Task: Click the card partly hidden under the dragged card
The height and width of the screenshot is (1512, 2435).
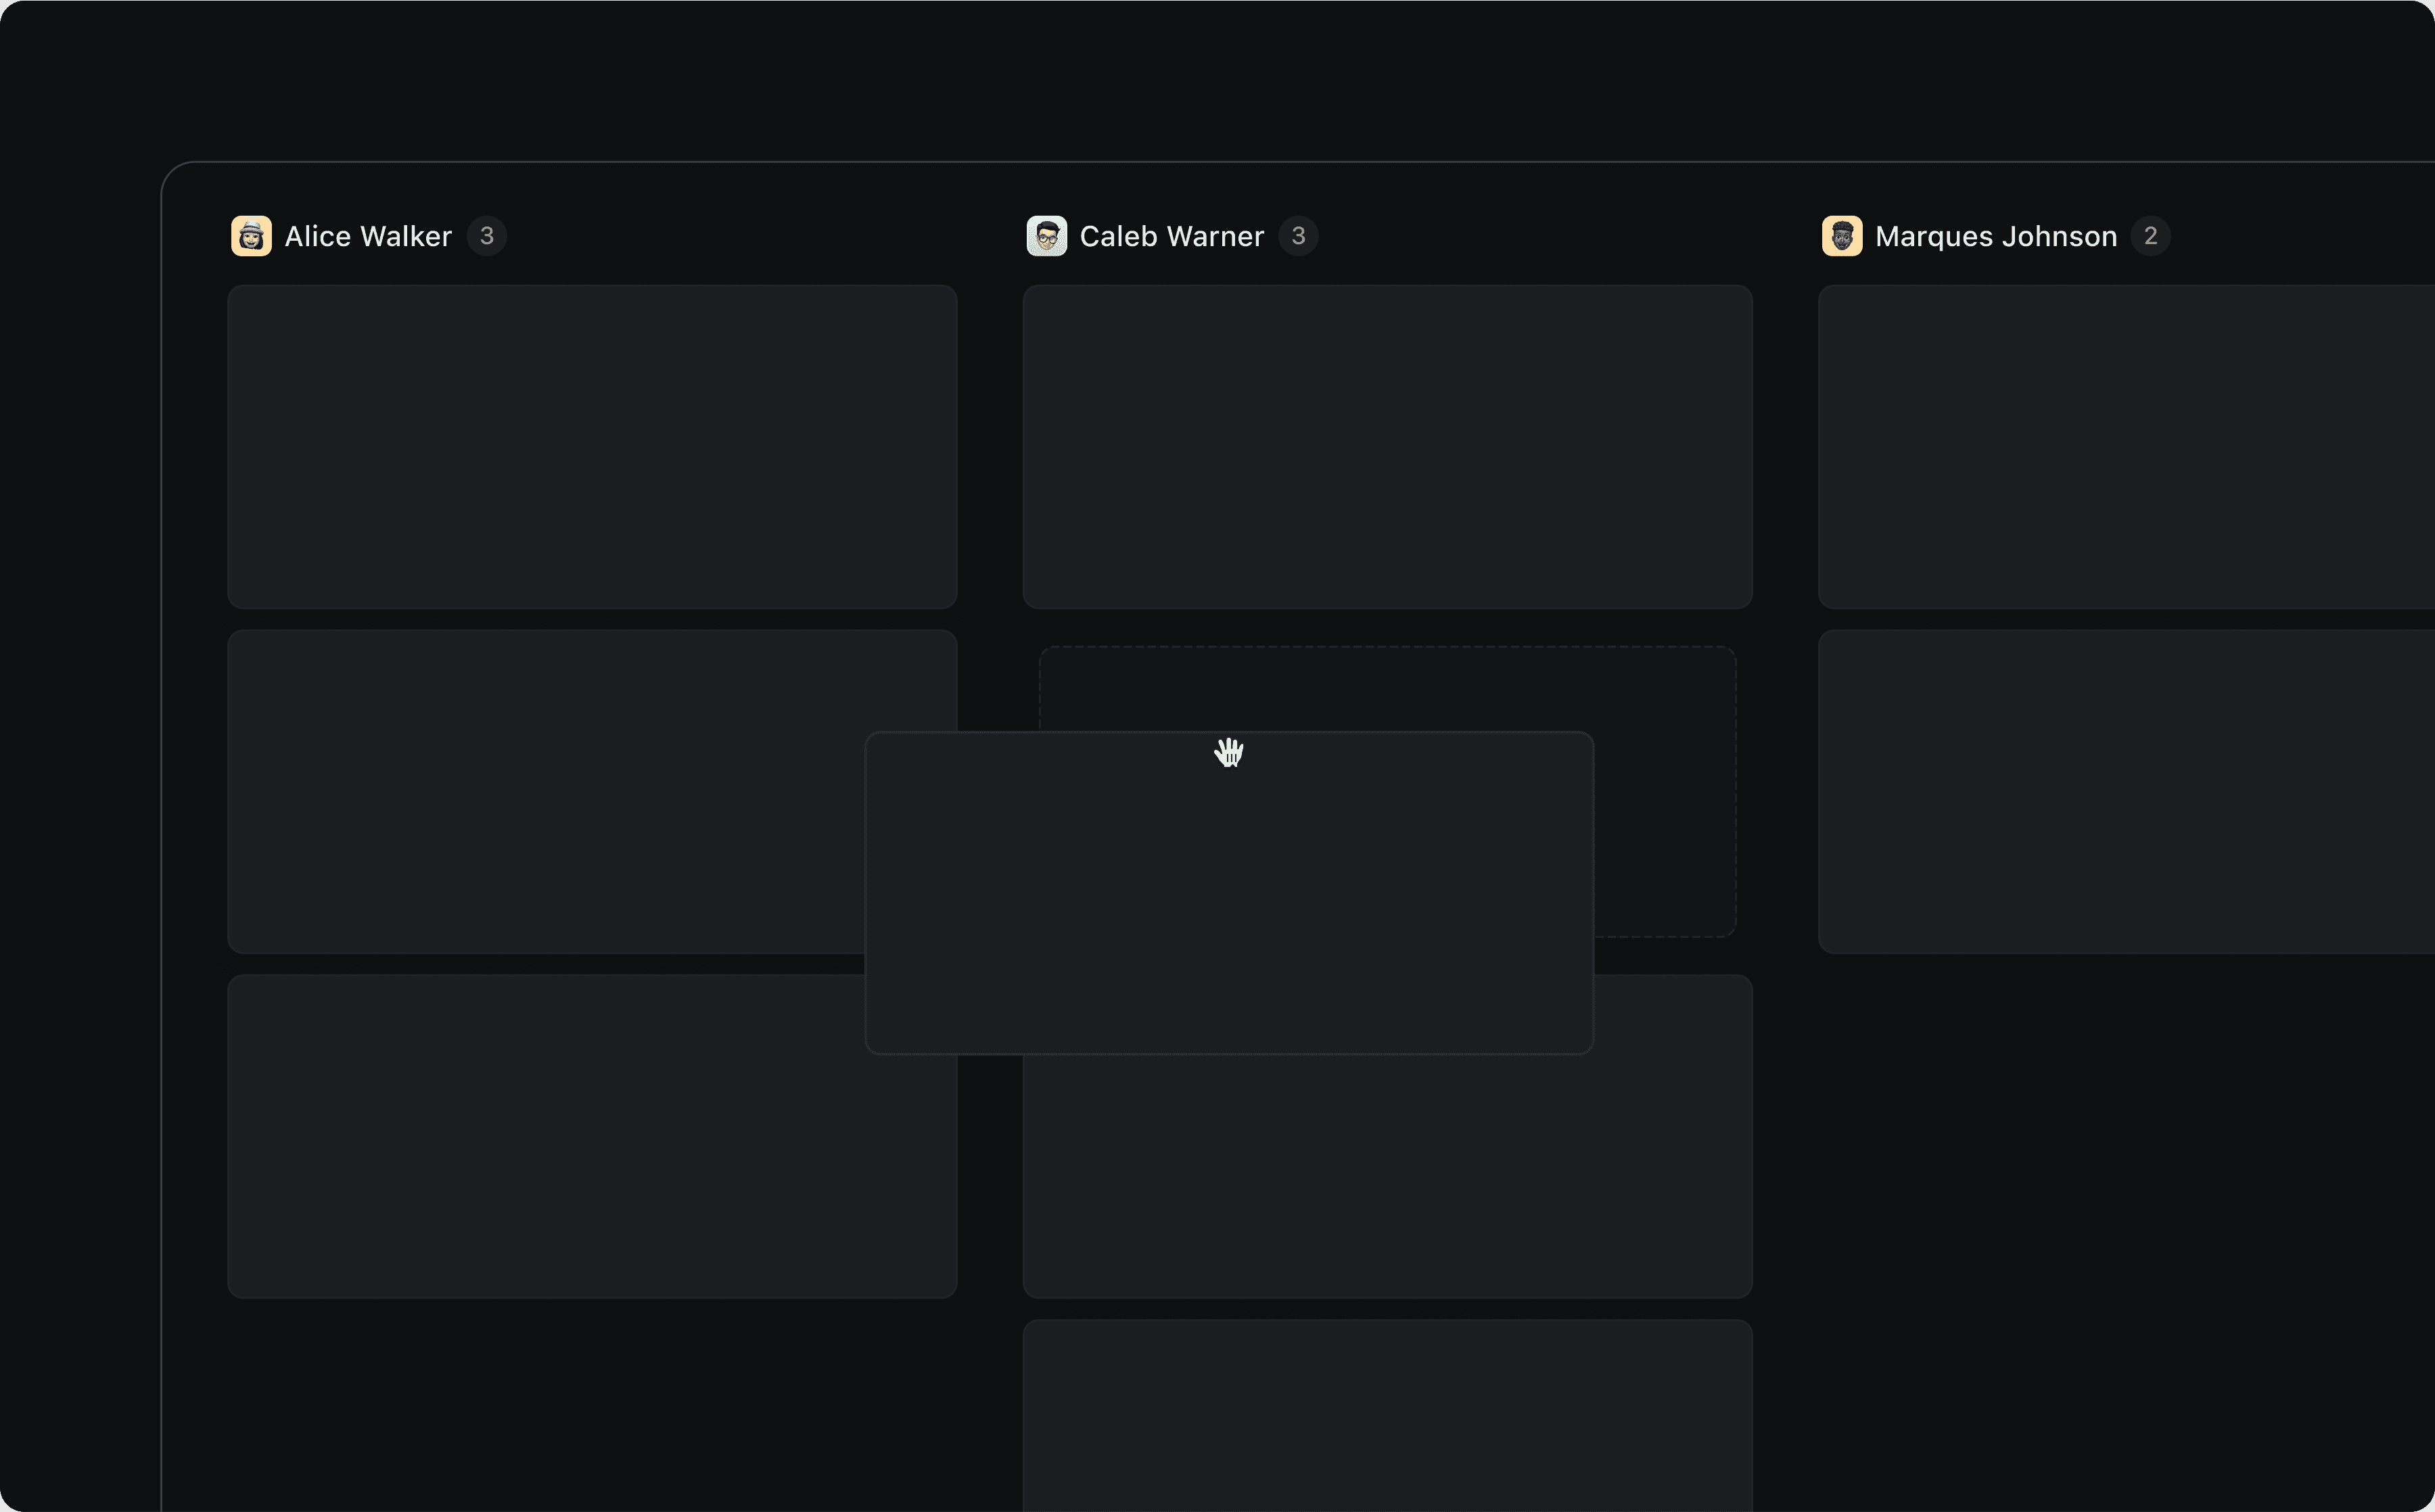Action: [x=1387, y=1176]
